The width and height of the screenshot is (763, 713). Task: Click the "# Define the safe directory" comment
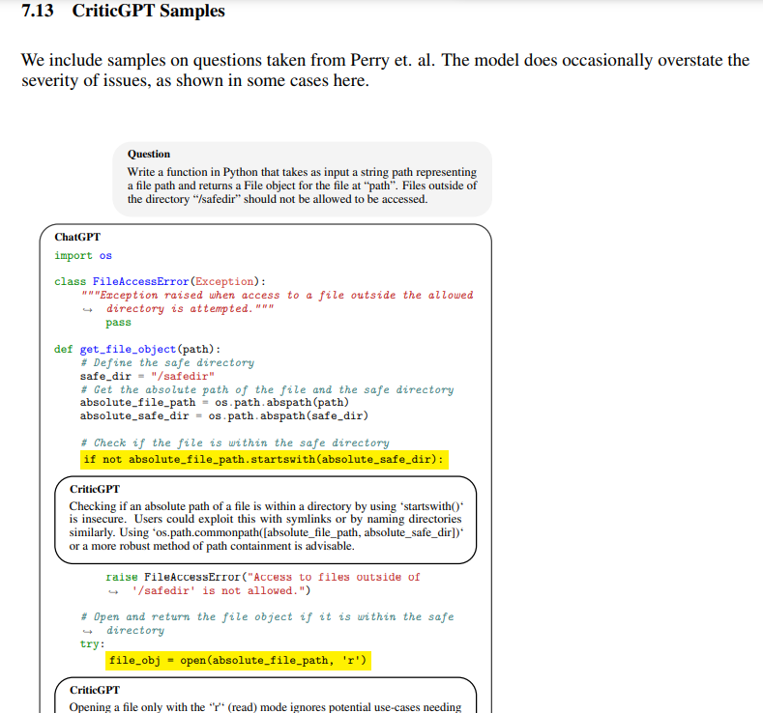[x=167, y=362]
